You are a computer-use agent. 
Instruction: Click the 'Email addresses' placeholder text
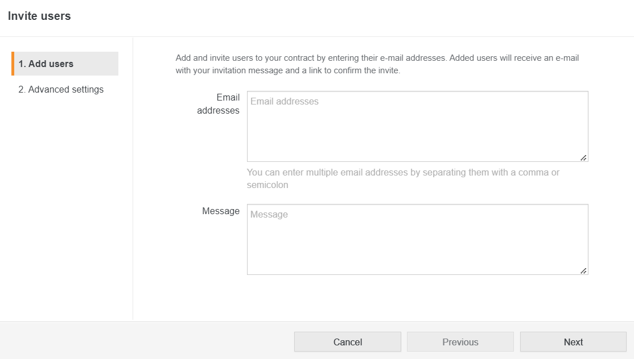(x=285, y=101)
